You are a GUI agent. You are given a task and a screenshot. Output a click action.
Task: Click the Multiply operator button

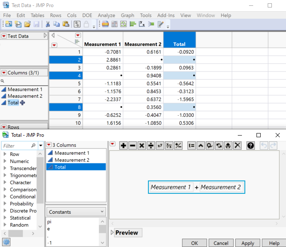tap(142, 146)
